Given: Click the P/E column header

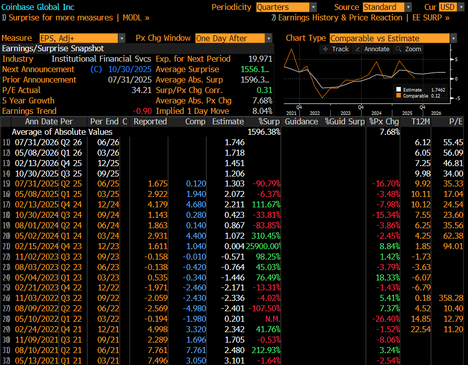Looking at the screenshot, I should tap(456, 121).
